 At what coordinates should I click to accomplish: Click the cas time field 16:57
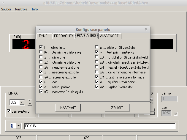[167, 113]
